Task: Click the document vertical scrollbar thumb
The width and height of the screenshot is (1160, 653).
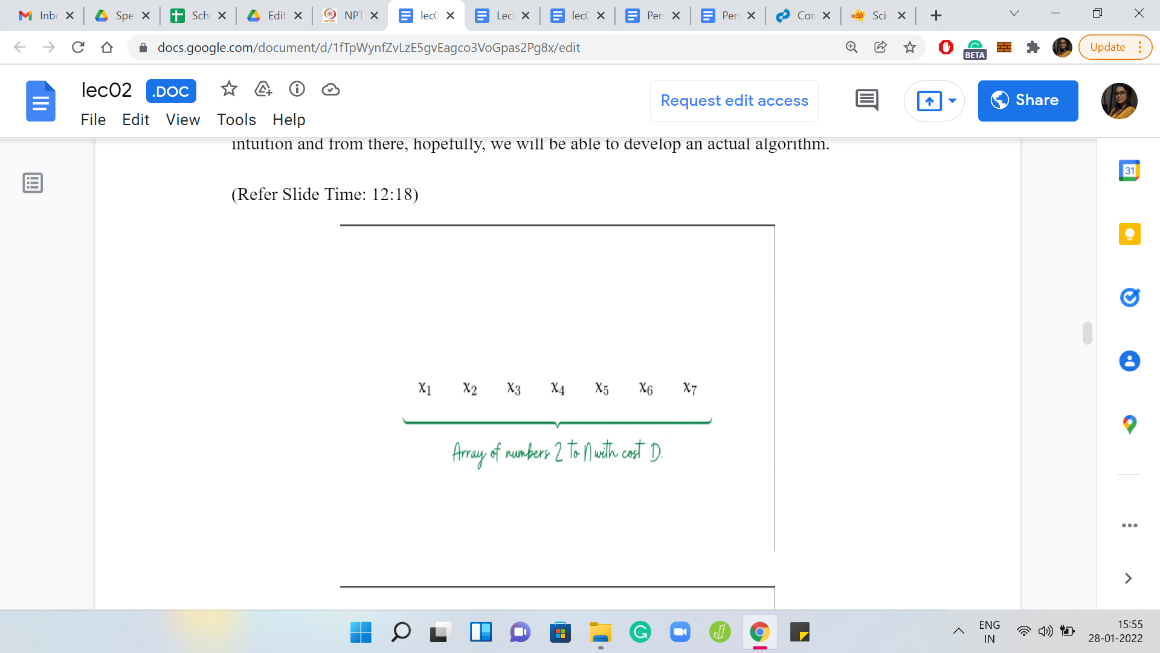Action: (x=1087, y=333)
